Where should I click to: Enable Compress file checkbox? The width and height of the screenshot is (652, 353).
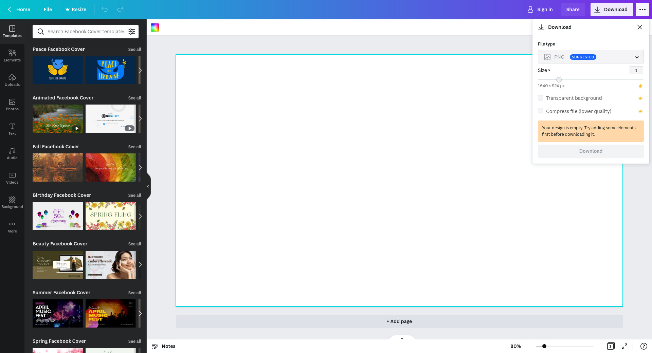point(541,111)
